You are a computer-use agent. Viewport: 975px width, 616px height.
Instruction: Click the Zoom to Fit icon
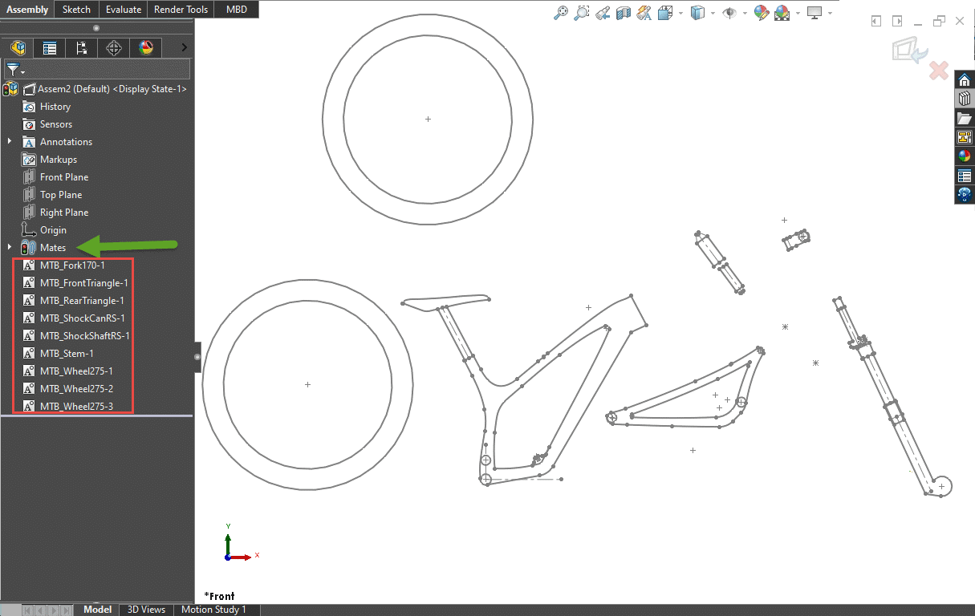[562, 13]
